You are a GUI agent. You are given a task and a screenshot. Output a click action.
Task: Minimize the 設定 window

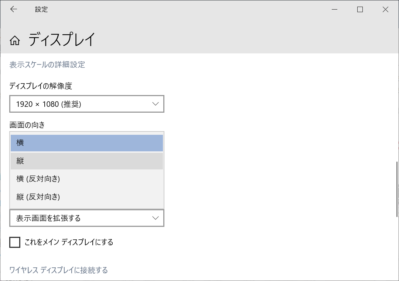click(334, 9)
